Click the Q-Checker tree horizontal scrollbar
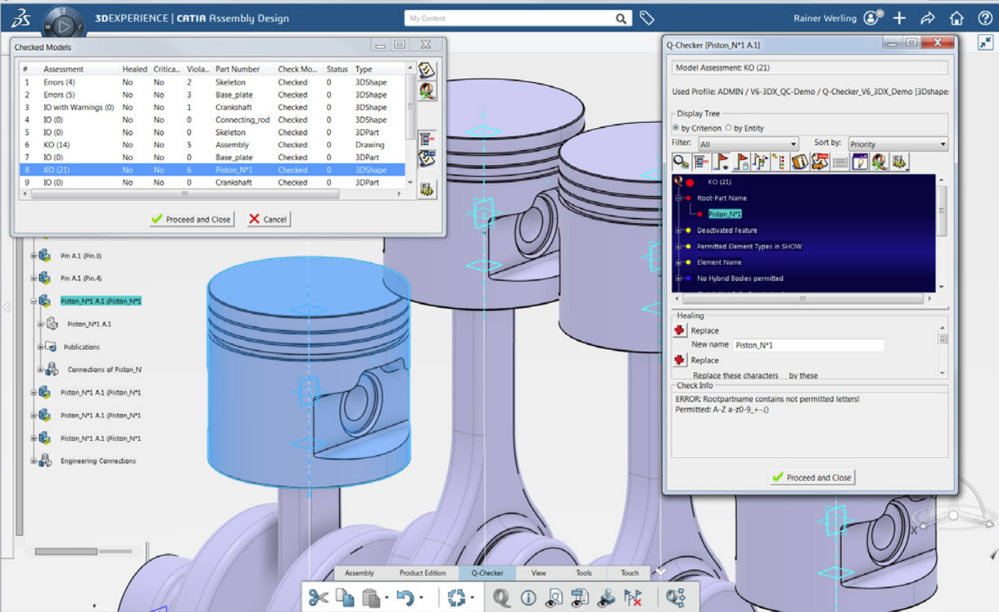999x612 pixels. pos(804,298)
